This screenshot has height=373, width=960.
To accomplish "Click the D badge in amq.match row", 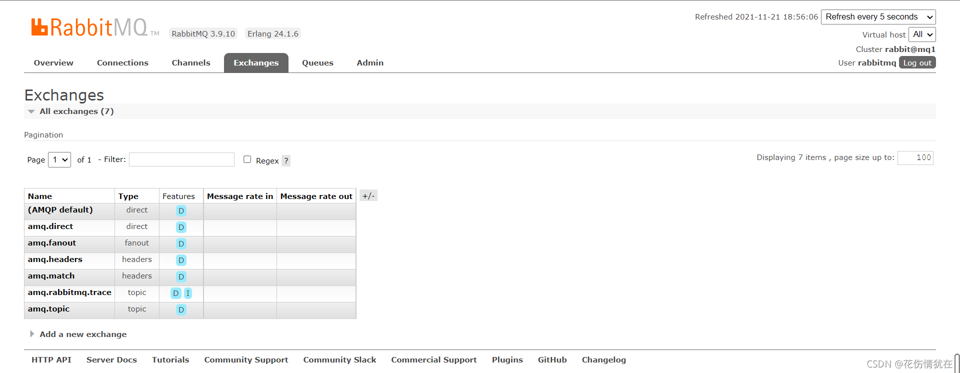I will (x=181, y=276).
